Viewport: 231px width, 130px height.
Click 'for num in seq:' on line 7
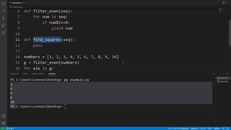click(x=51, y=17)
